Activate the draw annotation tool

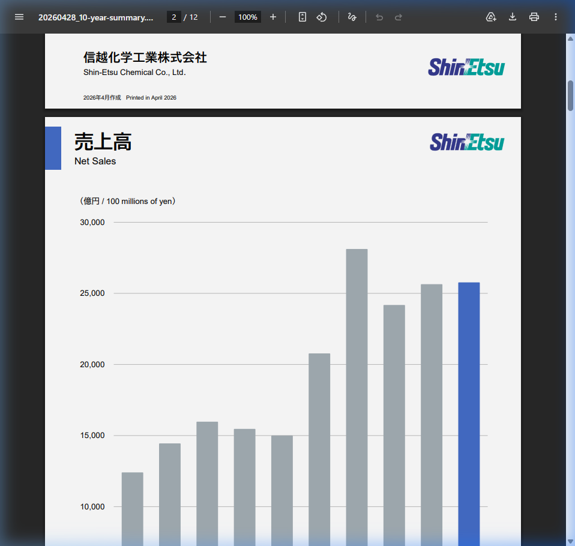pyautogui.click(x=352, y=17)
